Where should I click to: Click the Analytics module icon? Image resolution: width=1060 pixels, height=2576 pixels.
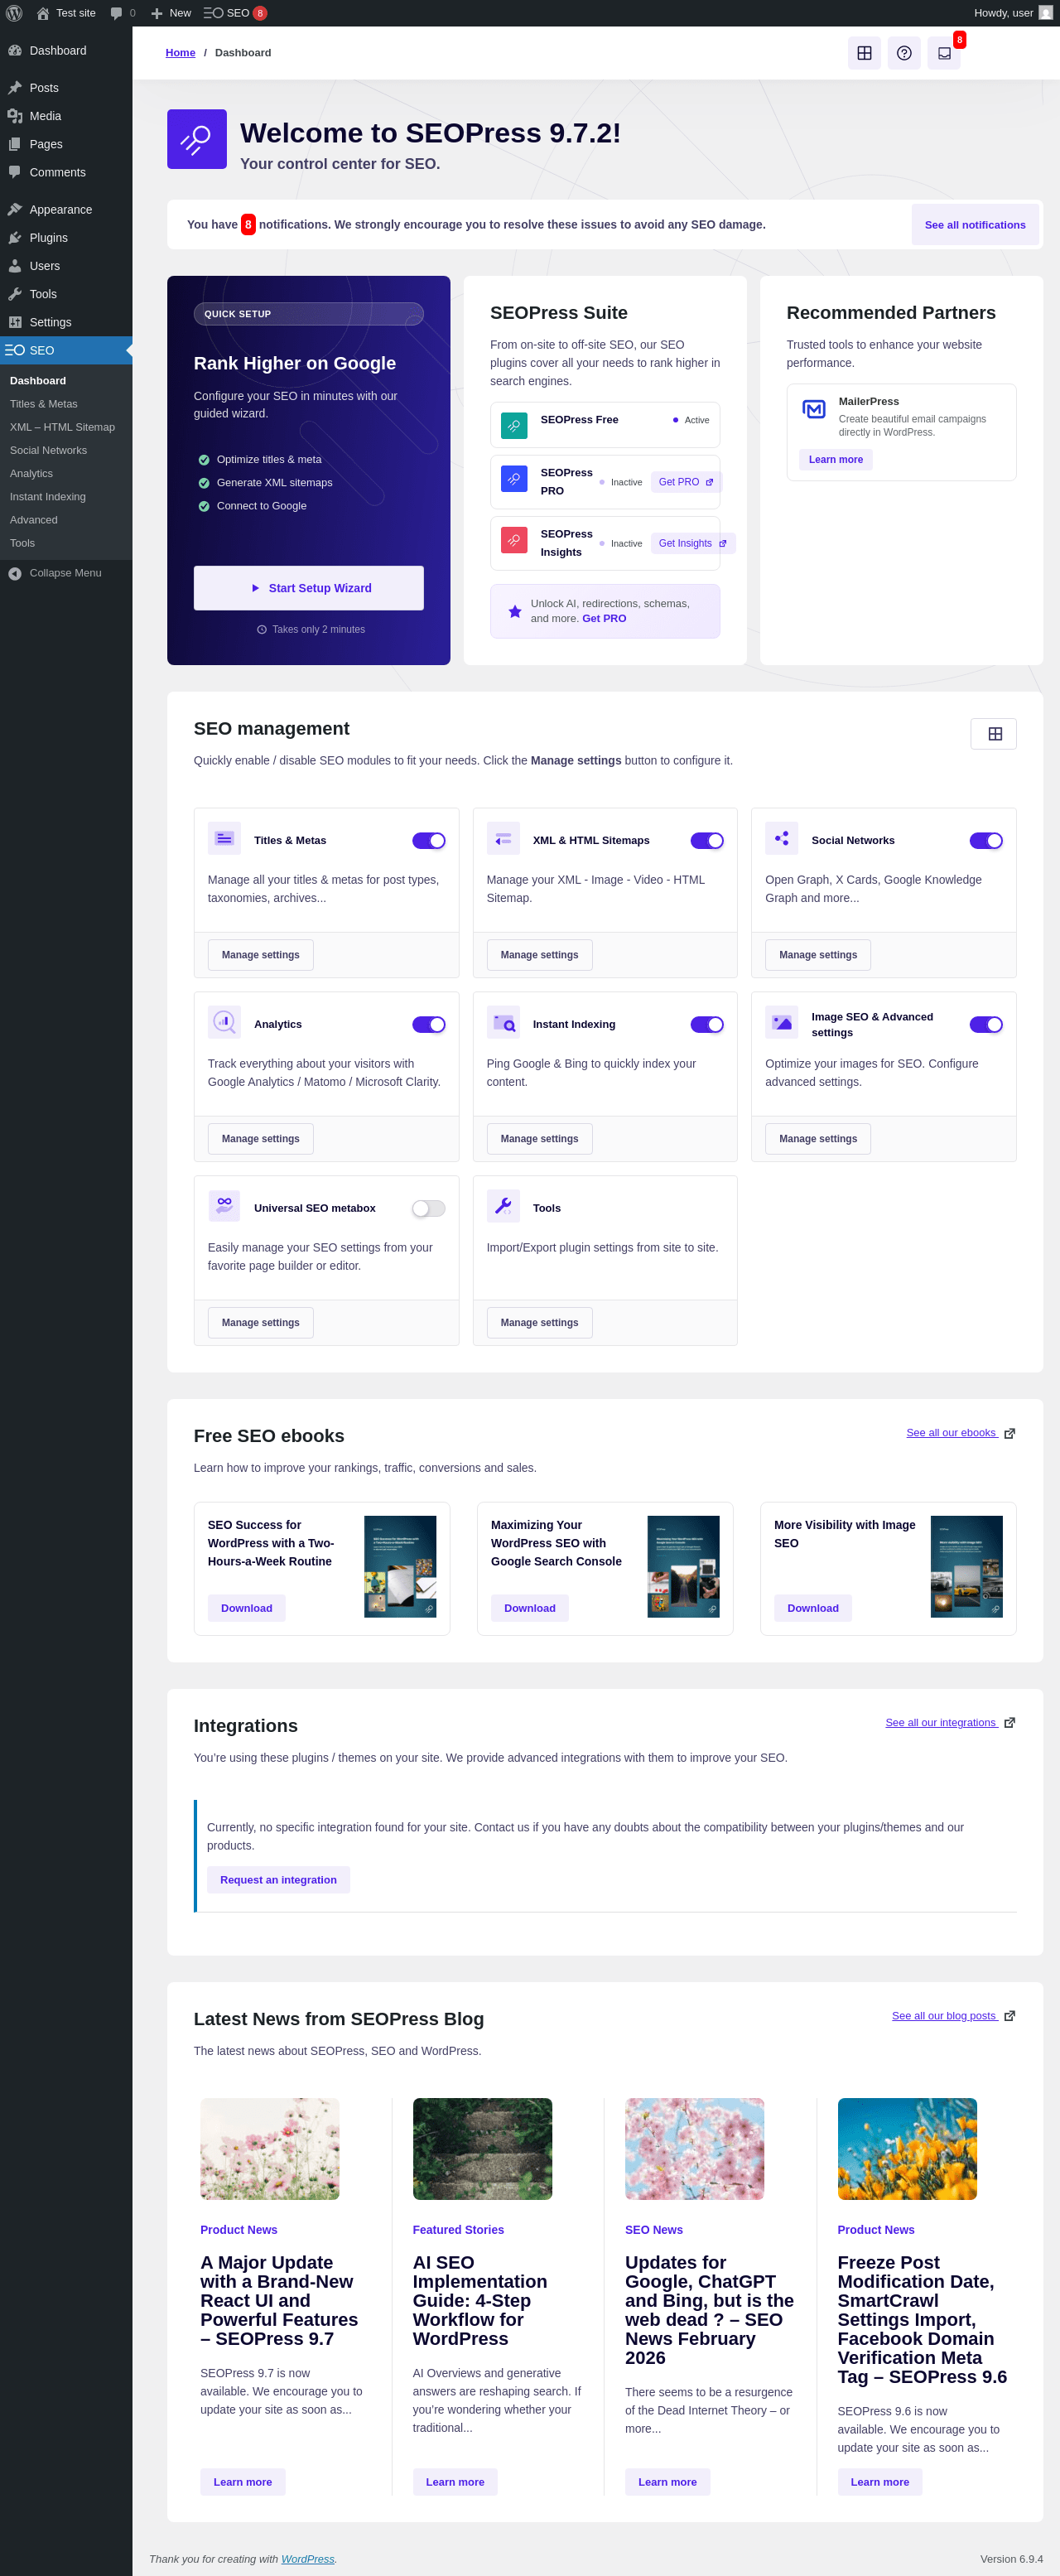tap(224, 1022)
